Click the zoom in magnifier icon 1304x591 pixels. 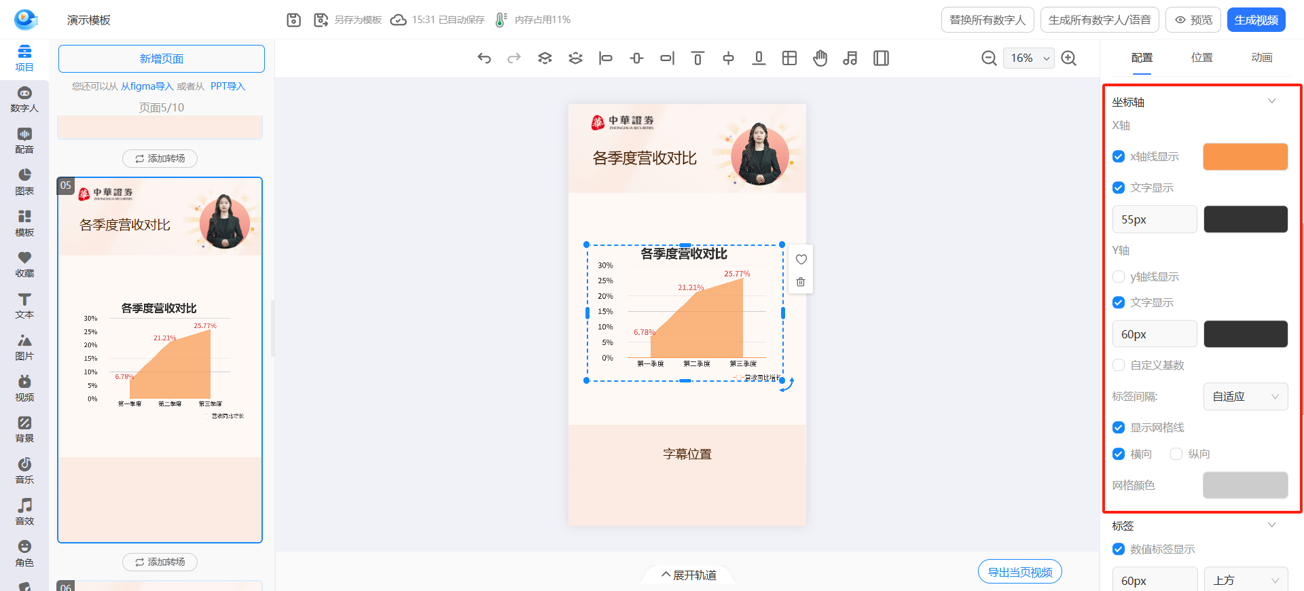coord(1069,58)
